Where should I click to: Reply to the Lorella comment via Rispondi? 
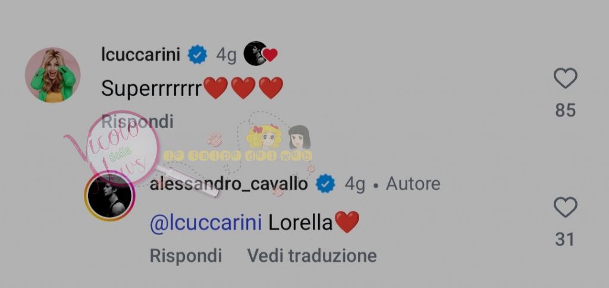point(186,256)
